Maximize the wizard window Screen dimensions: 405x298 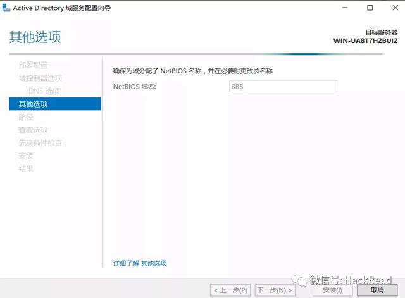370,8
